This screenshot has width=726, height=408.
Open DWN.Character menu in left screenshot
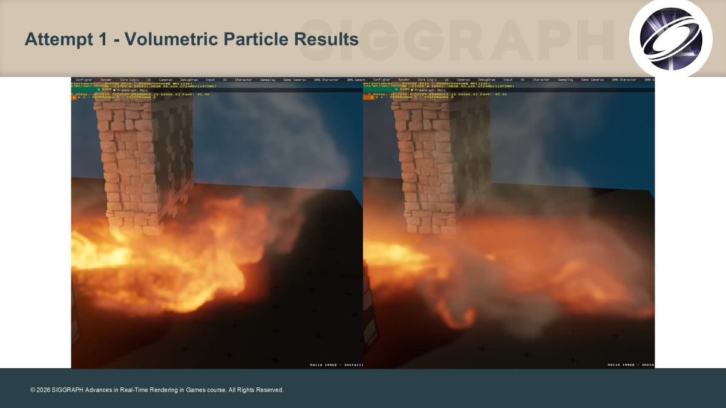pos(326,80)
